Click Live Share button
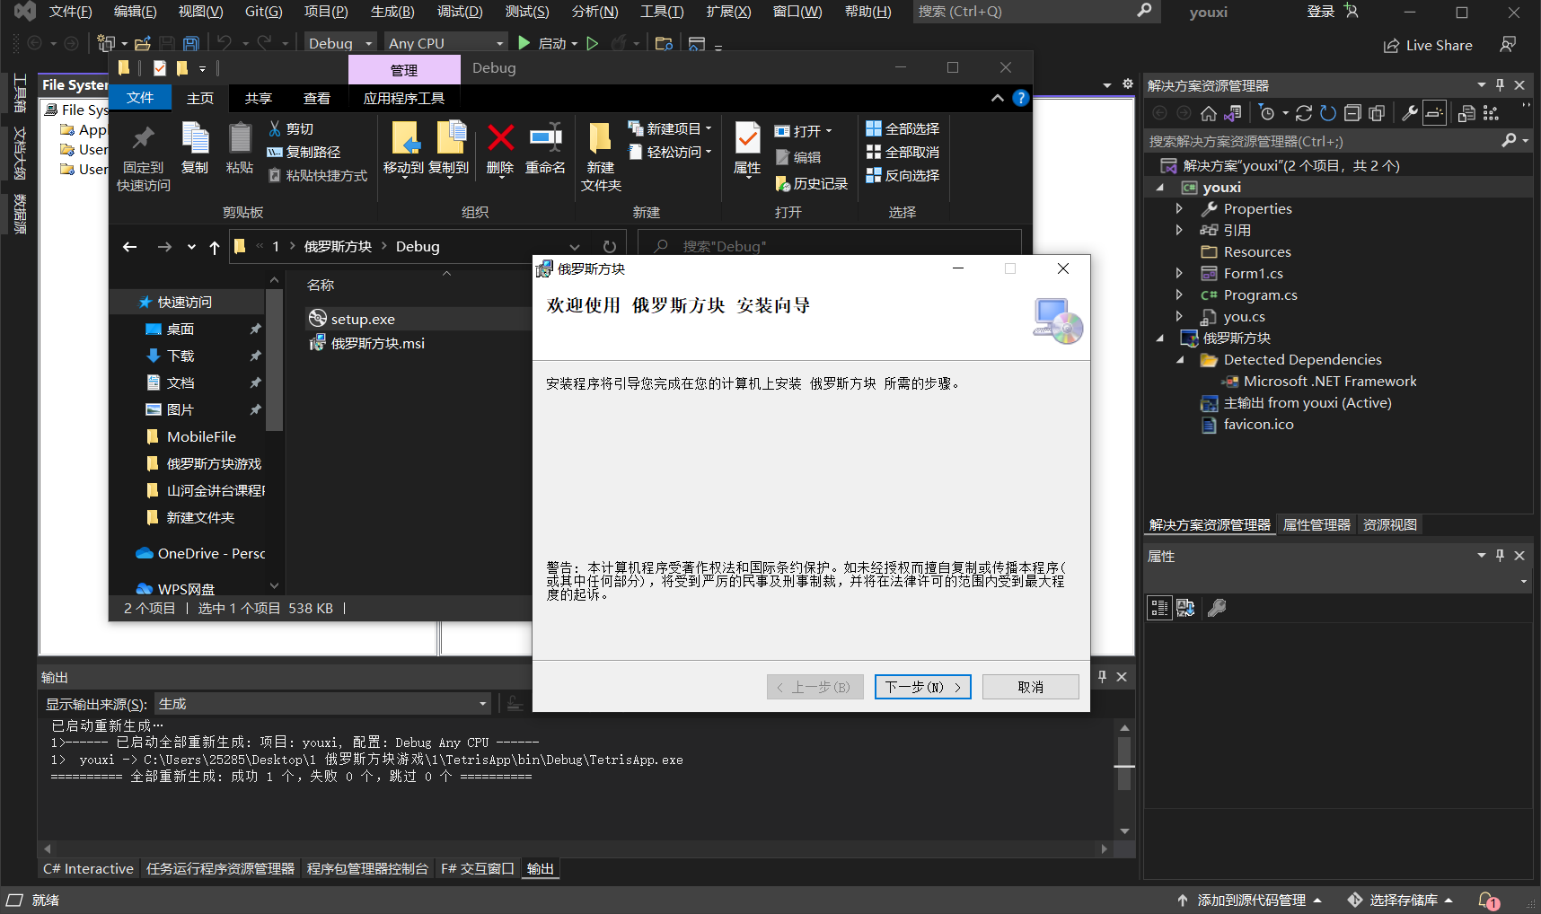 click(x=1428, y=45)
